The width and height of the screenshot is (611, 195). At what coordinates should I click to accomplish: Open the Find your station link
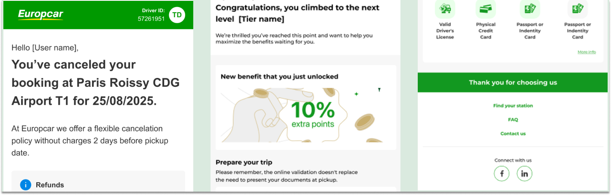click(513, 106)
